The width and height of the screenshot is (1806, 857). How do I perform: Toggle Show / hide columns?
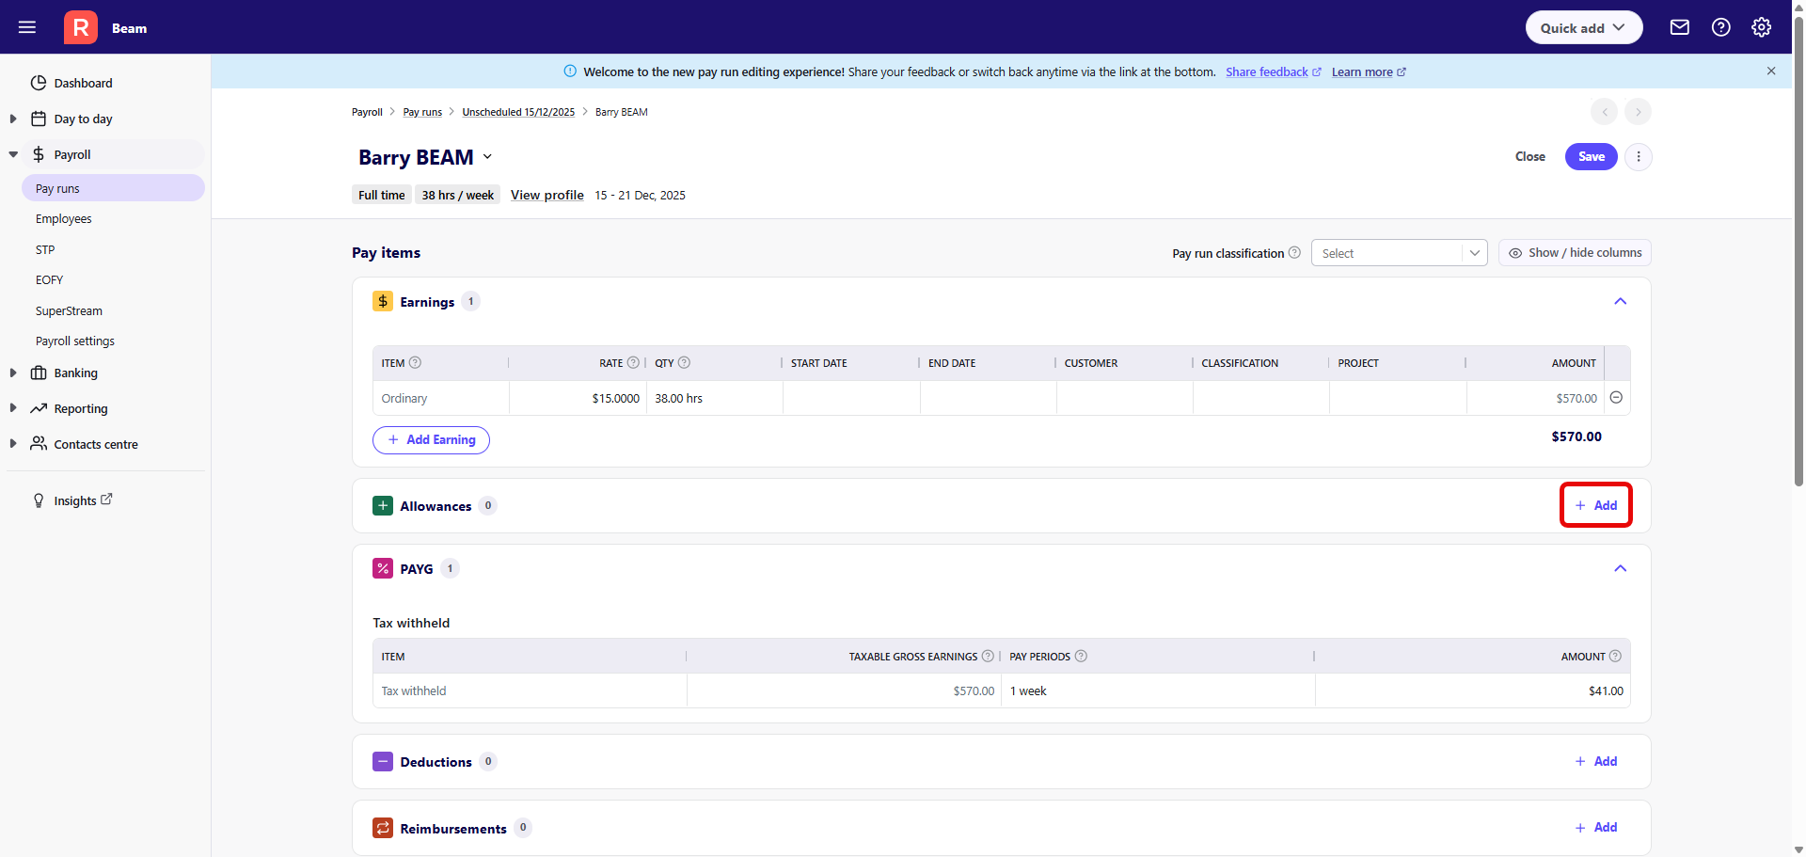click(1574, 253)
